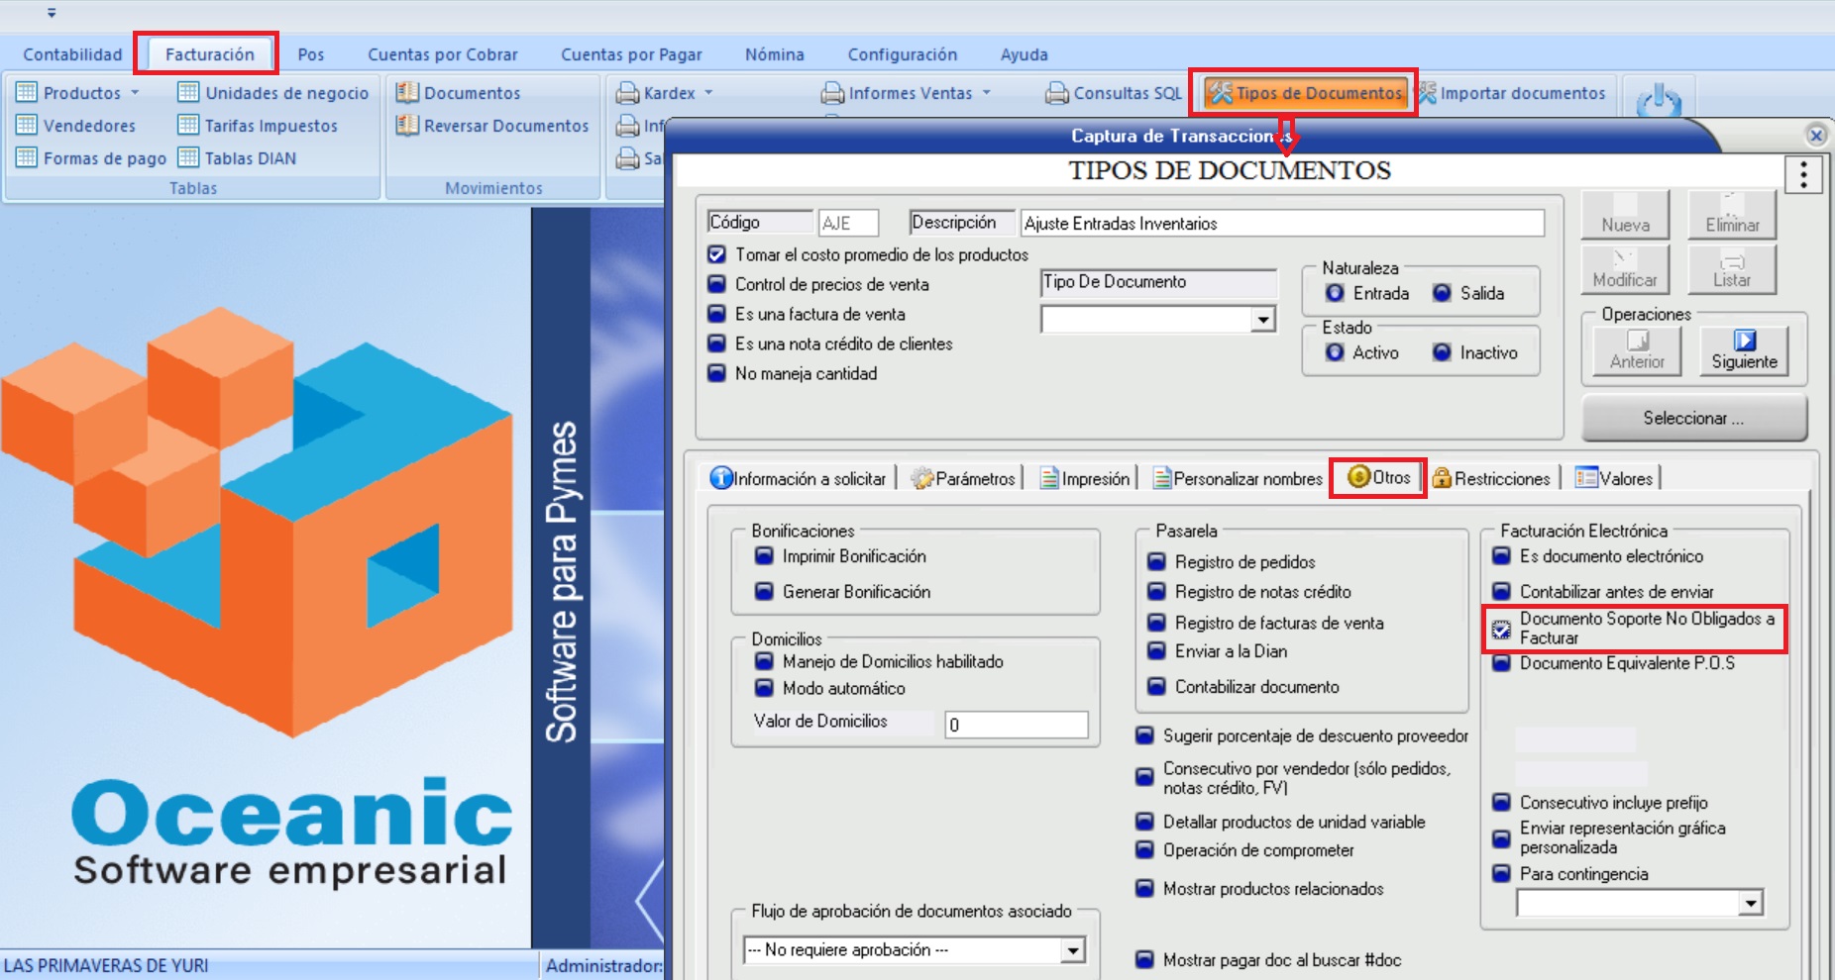Click the Kardex printer icon

(626, 94)
